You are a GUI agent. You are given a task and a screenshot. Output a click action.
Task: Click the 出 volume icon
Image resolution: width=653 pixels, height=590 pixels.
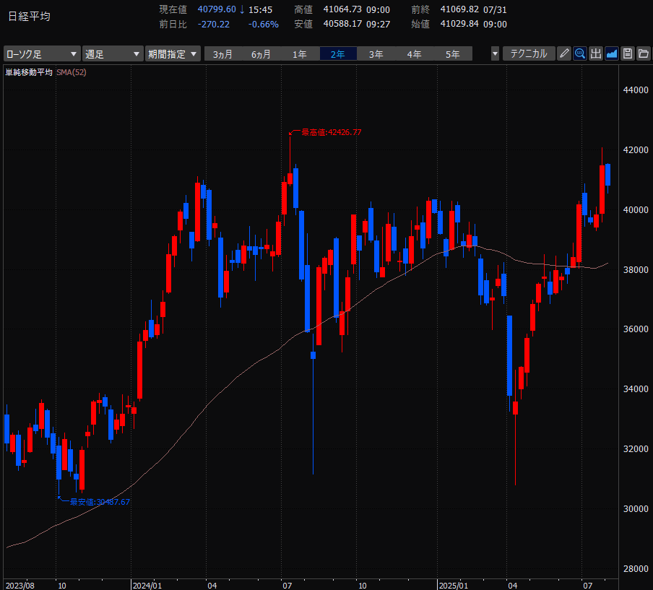tap(596, 53)
